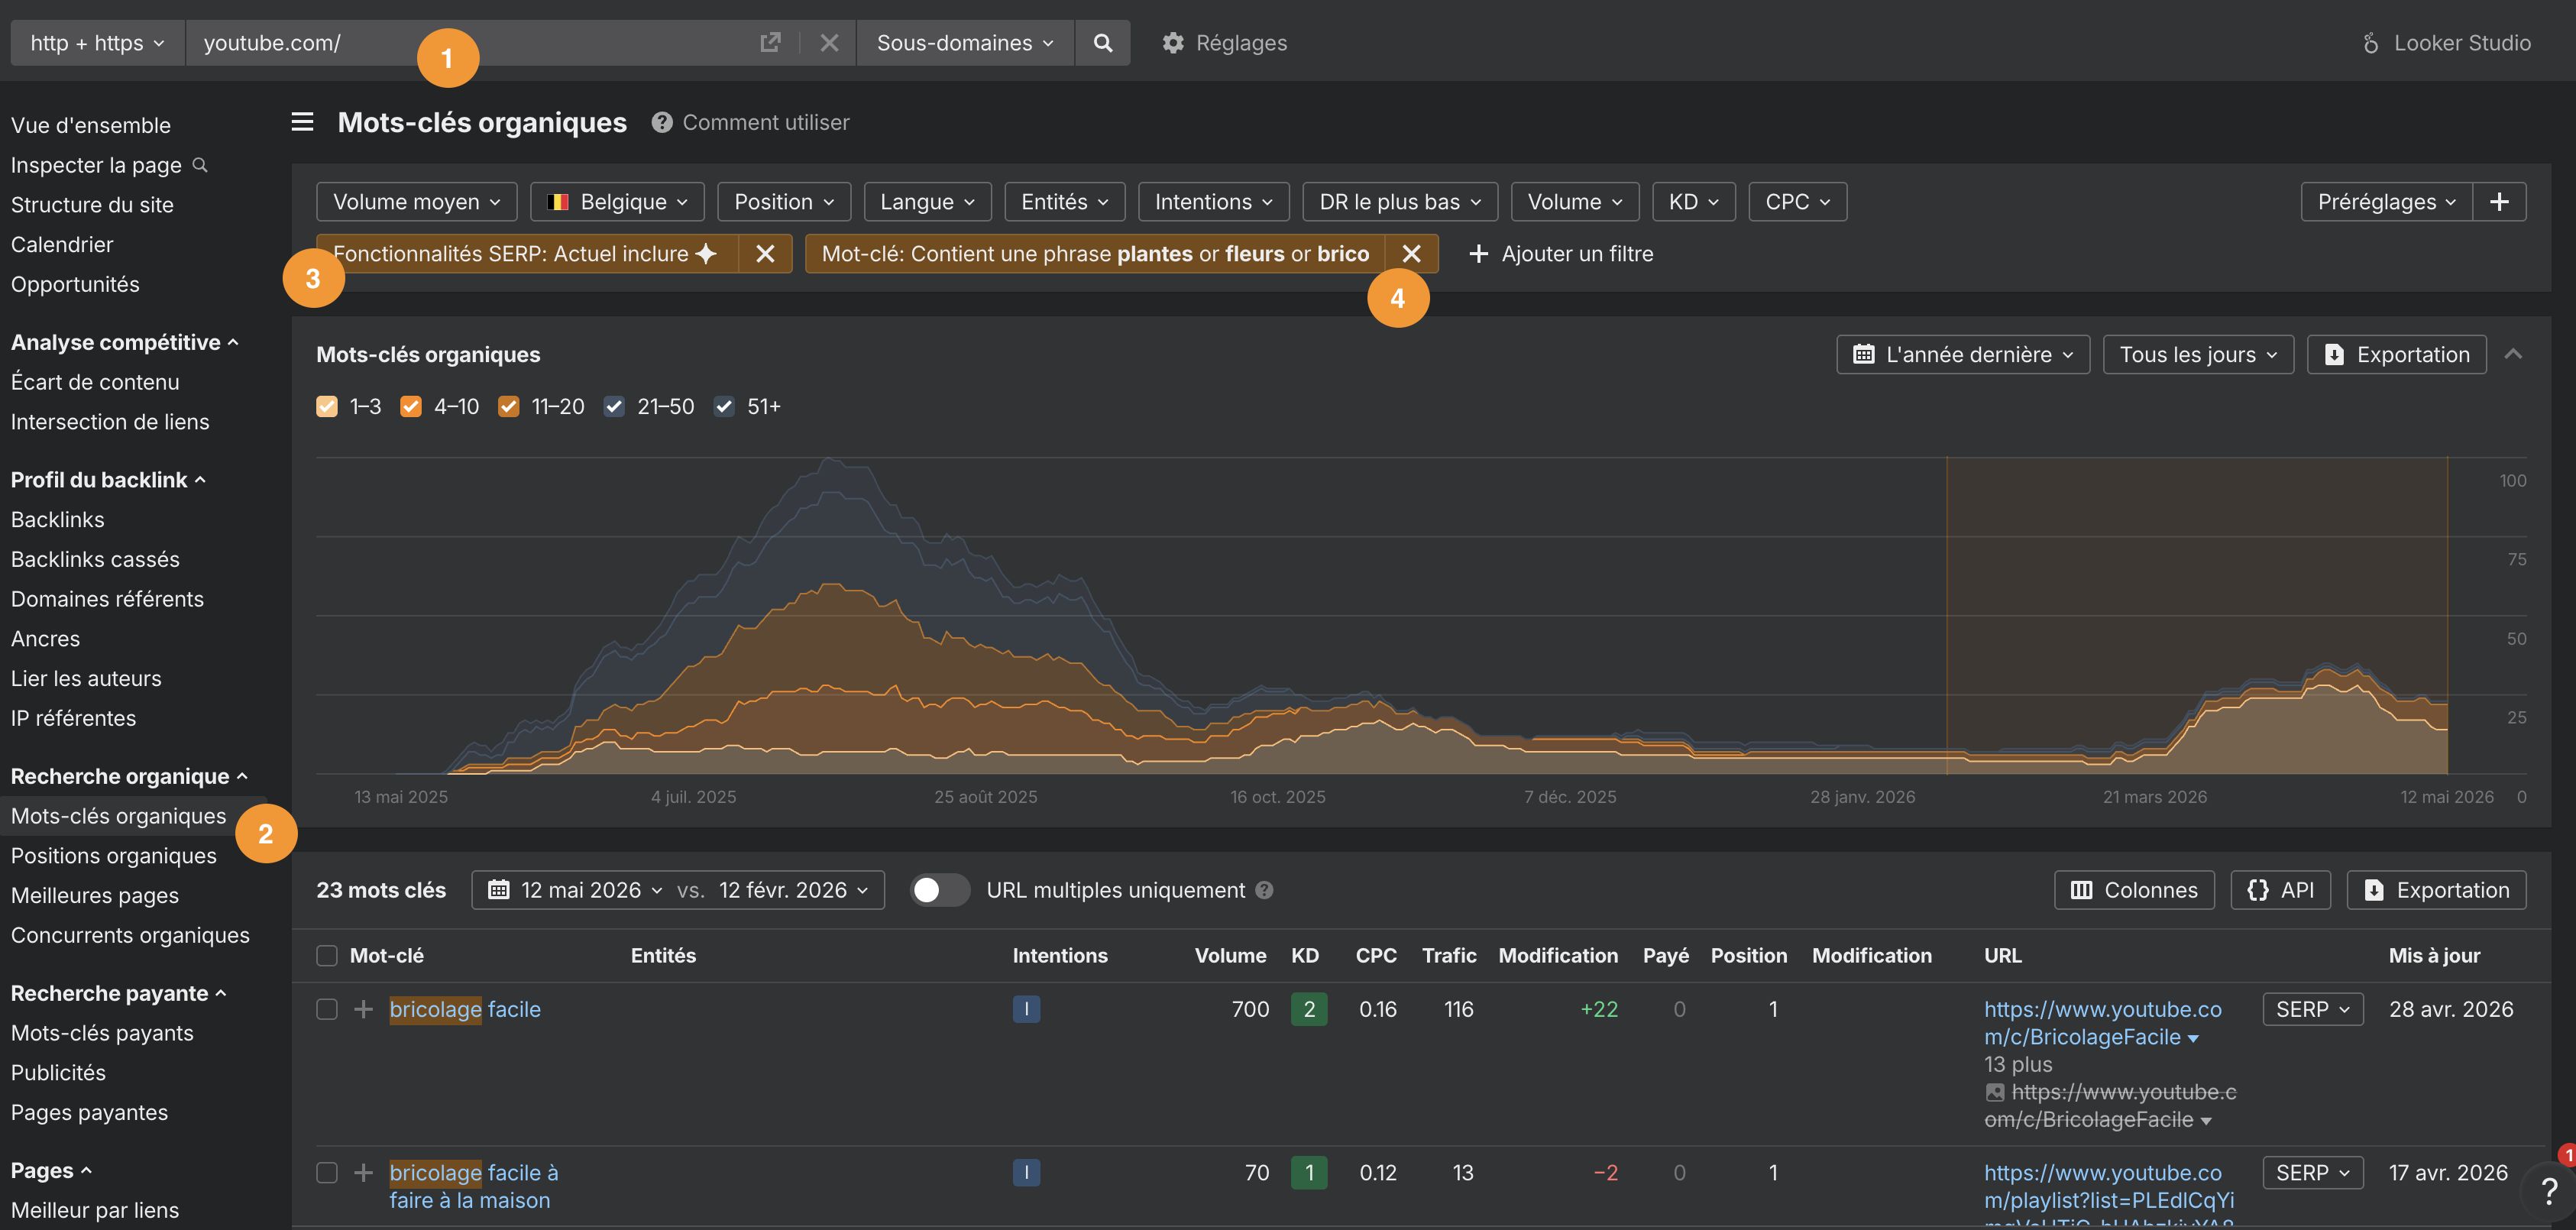This screenshot has width=2576, height=1230.
Task: Select all rows with the Mot-clé header checkbox
Action: [327, 956]
